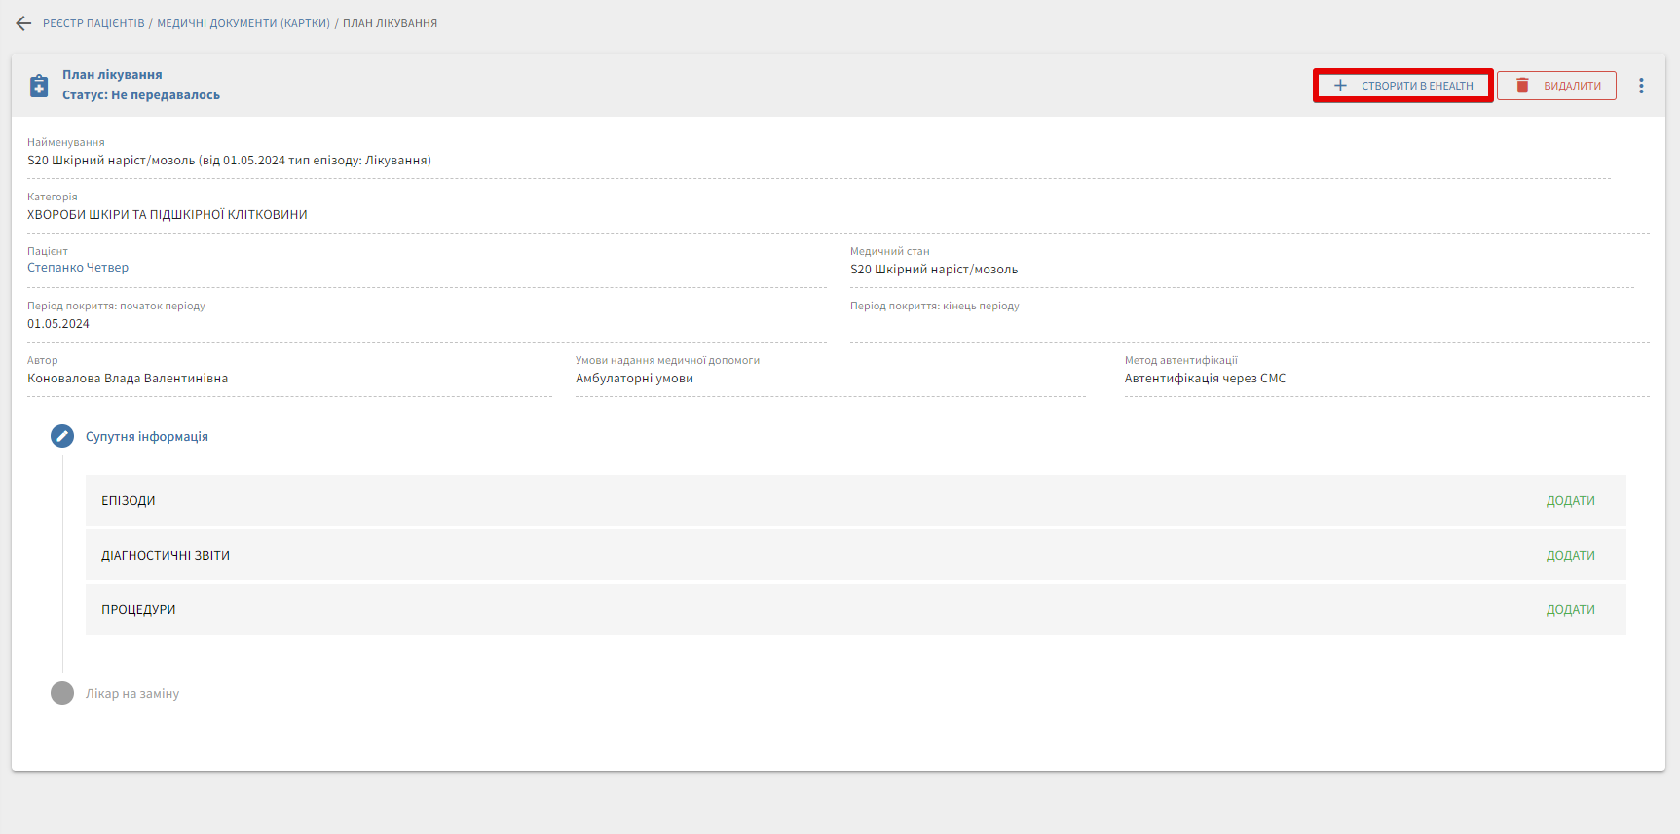Click the treatment plan clipboard icon
Viewport: 1680px width, 834px height.
(39, 86)
